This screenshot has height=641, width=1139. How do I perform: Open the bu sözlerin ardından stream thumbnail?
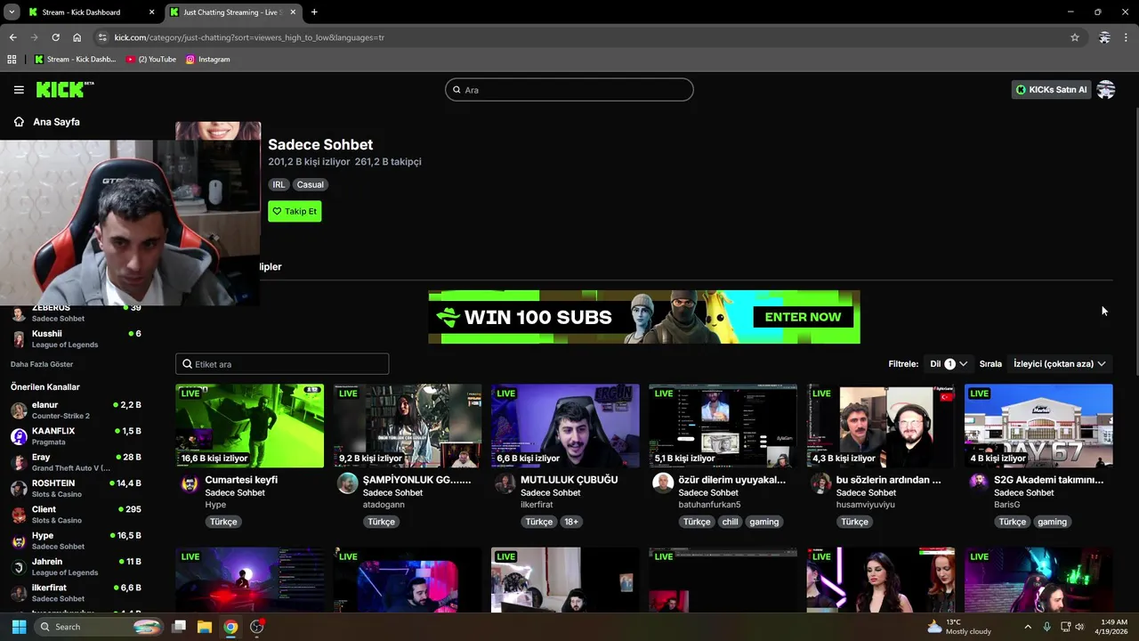[881, 426]
